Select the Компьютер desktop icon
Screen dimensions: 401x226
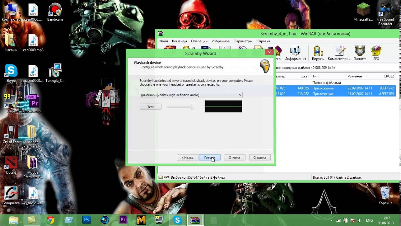[x=11, y=13]
